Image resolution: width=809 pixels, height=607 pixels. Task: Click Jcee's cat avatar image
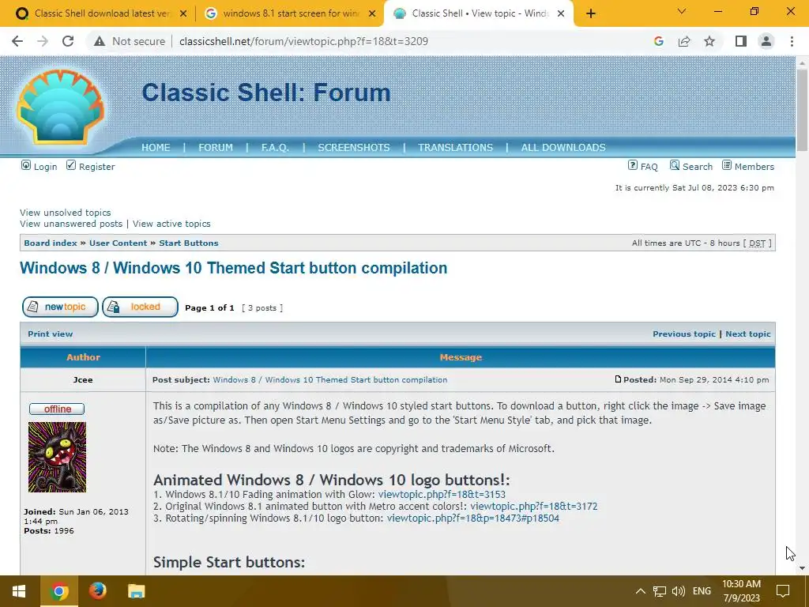click(57, 458)
